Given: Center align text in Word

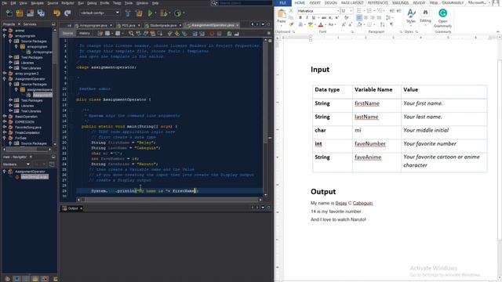Looking at the screenshot, I should [x=366, y=18].
